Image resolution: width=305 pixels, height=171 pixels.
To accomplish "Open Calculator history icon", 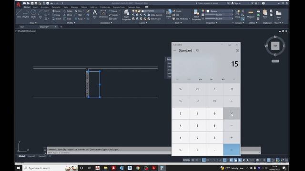I will click(x=237, y=50).
